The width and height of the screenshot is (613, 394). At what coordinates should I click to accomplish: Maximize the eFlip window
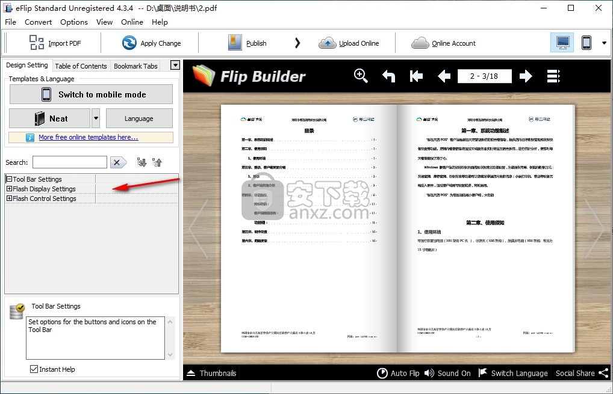click(571, 8)
